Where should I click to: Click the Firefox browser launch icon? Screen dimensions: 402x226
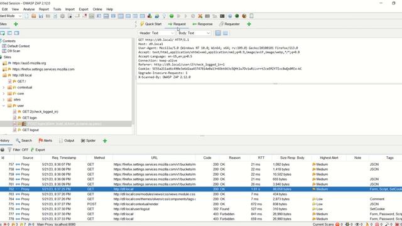tap(244, 16)
